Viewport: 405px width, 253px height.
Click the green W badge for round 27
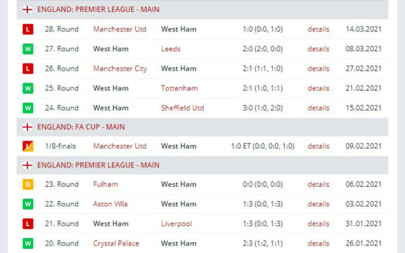tap(28, 49)
